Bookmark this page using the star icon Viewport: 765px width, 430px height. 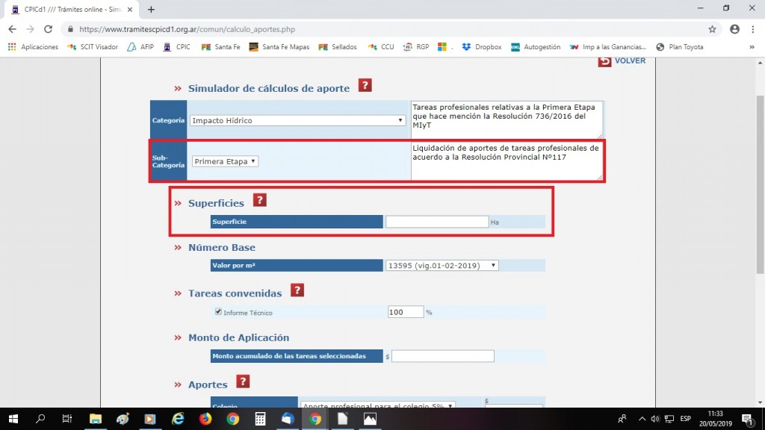pos(712,29)
